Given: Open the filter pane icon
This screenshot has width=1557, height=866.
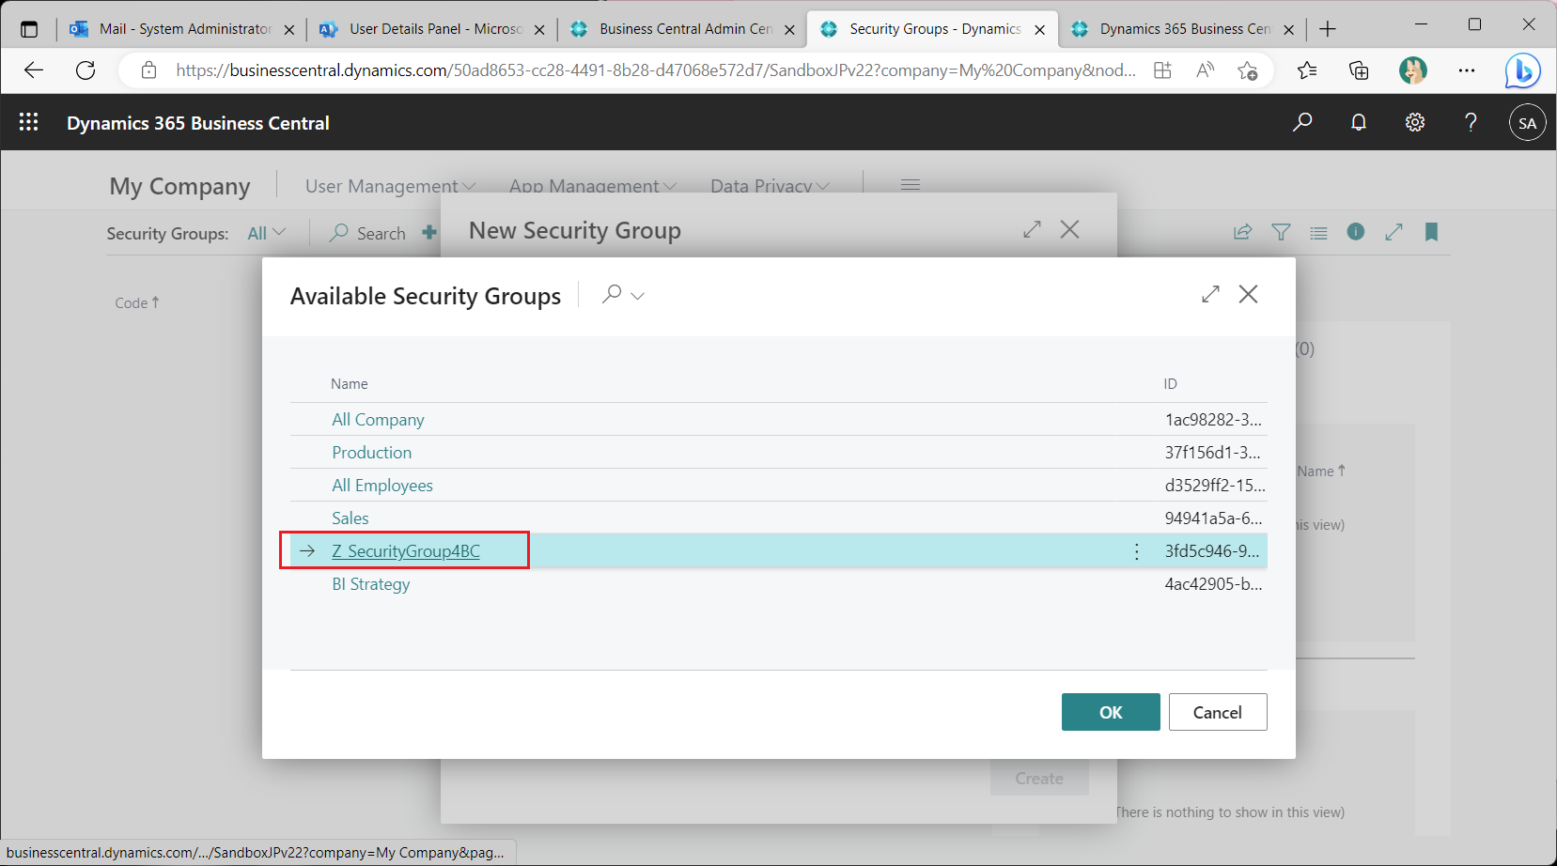Looking at the screenshot, I should tap(1282, 232).
